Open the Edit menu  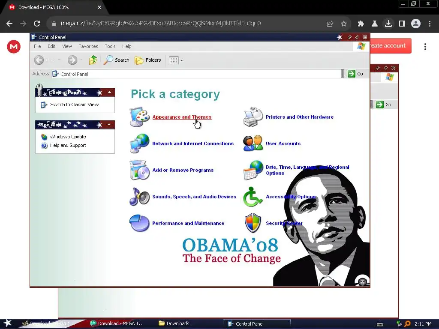[x=51, y=46]
